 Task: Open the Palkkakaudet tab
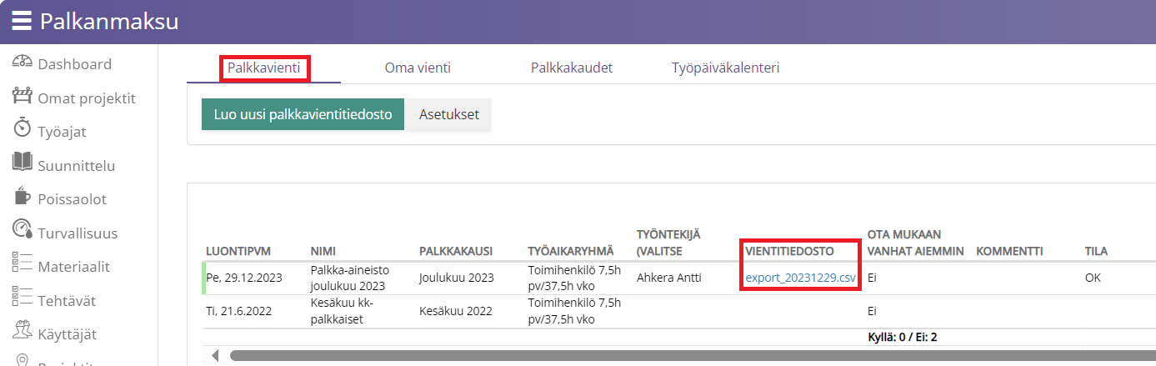[572, 68]
